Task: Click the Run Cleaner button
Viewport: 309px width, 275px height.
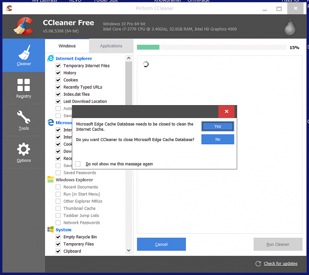Action: (278, 244)
